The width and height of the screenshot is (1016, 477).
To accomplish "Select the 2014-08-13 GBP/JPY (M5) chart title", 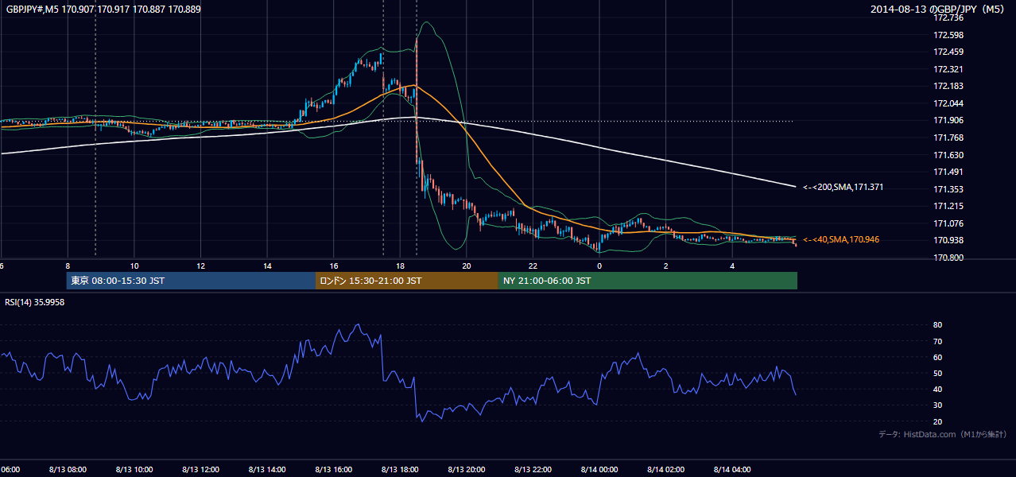I will click(939, 10).
